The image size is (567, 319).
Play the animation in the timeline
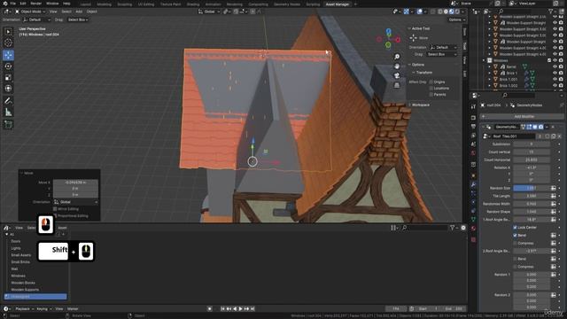coord(240,309)
